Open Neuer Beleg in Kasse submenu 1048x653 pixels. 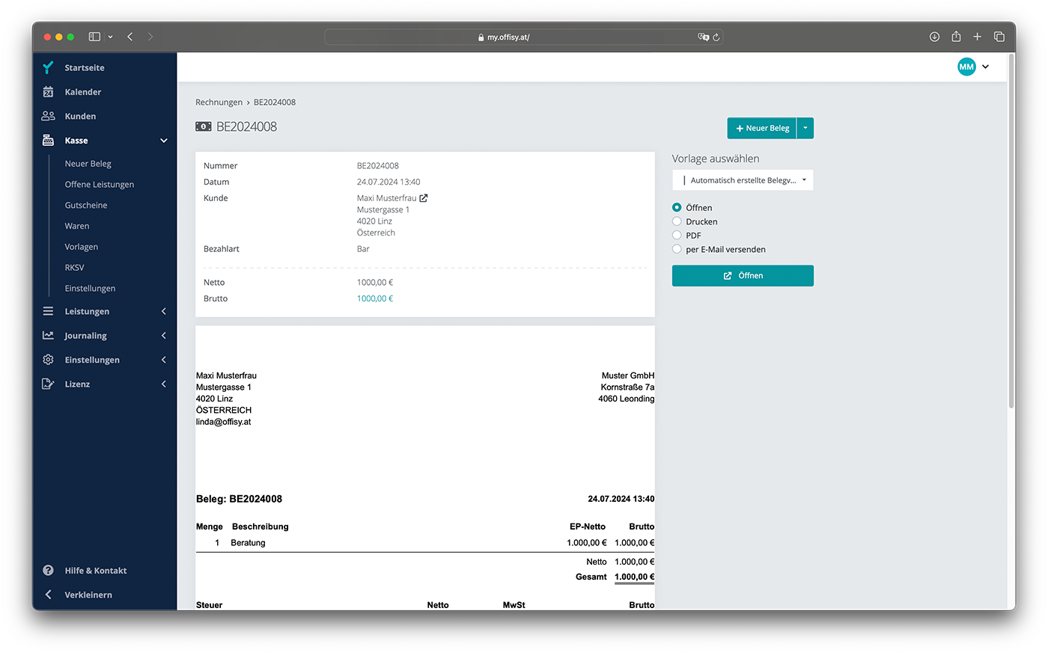tap(88, 164)
